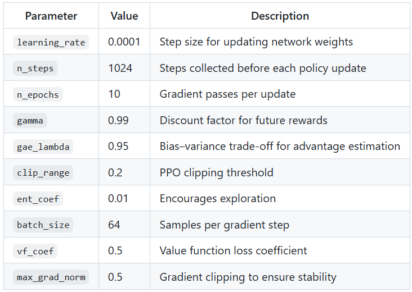Screen dimensions: 412x292
Task: Select the n_steps parameter name
Action: pyautogui.click(x=35, y=69)
